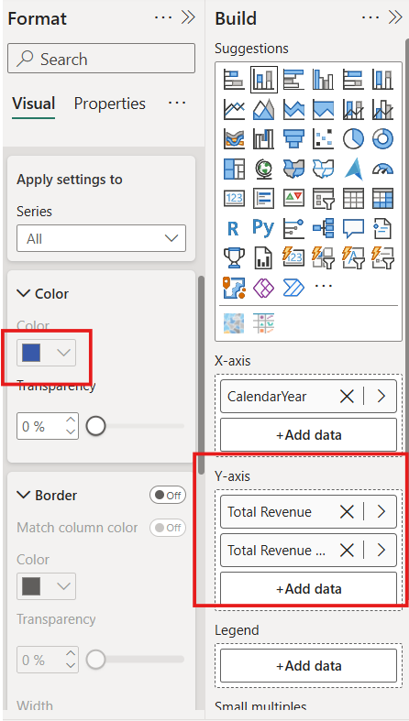409x721 pixels.
Task: Open Get more visuals ellipsis in gallery
Action: 323,286
